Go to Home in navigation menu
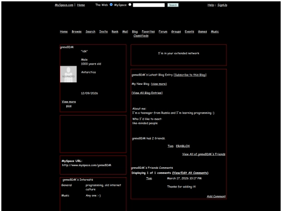282x211 pixels. coord(64,32)
